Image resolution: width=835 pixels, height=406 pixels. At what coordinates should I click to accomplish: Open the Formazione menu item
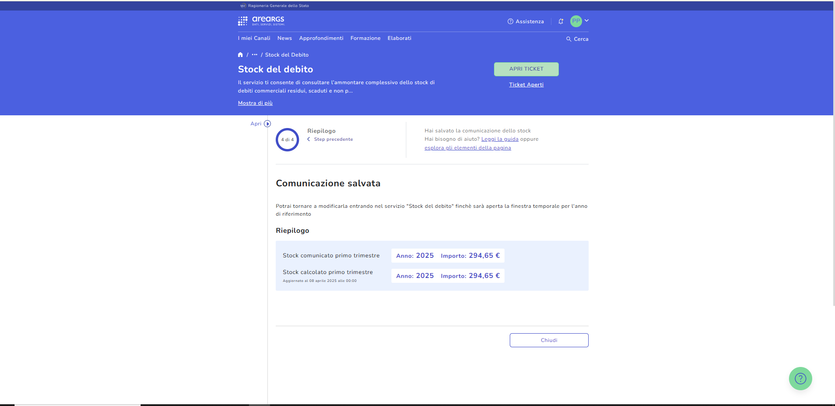(365, 38)
